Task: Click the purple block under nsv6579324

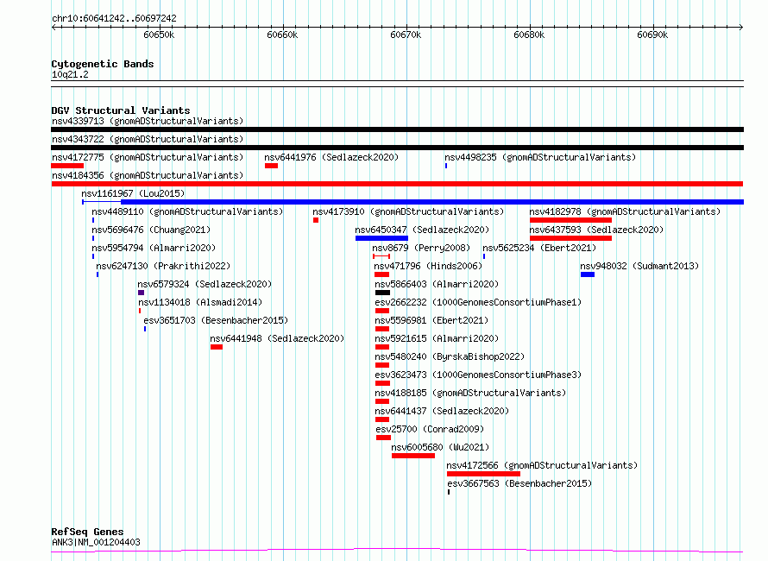Action: [x=141, y=293]
